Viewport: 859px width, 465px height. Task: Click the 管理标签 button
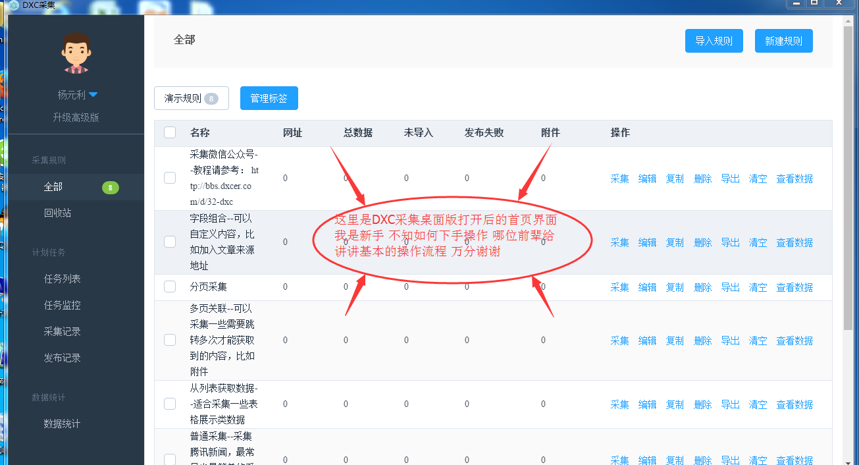pos(269,98)
